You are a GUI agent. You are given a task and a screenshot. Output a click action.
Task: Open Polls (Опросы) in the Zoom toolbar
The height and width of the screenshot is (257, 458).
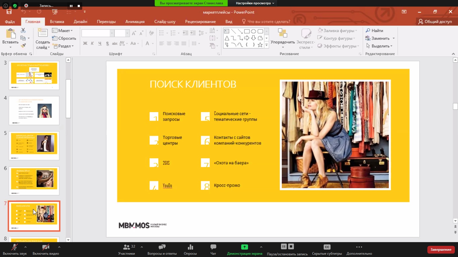(190, 249)
